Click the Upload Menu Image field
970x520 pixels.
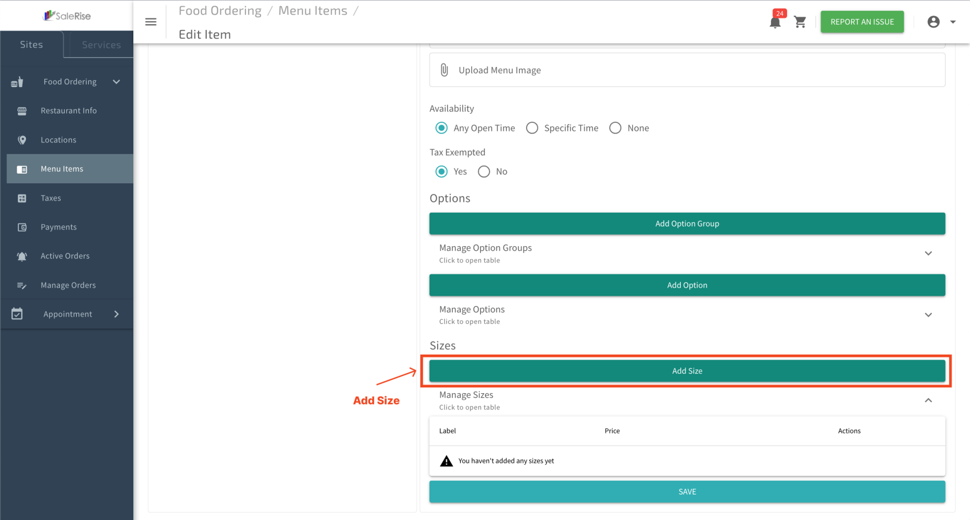click(687, 70)
